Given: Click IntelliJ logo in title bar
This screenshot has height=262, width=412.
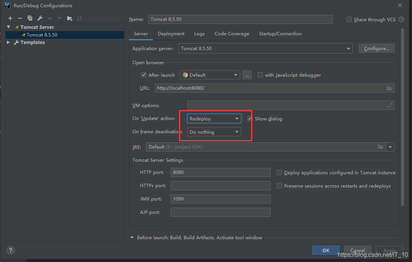Looking at the screenshot, I should [x=7, y=5].
